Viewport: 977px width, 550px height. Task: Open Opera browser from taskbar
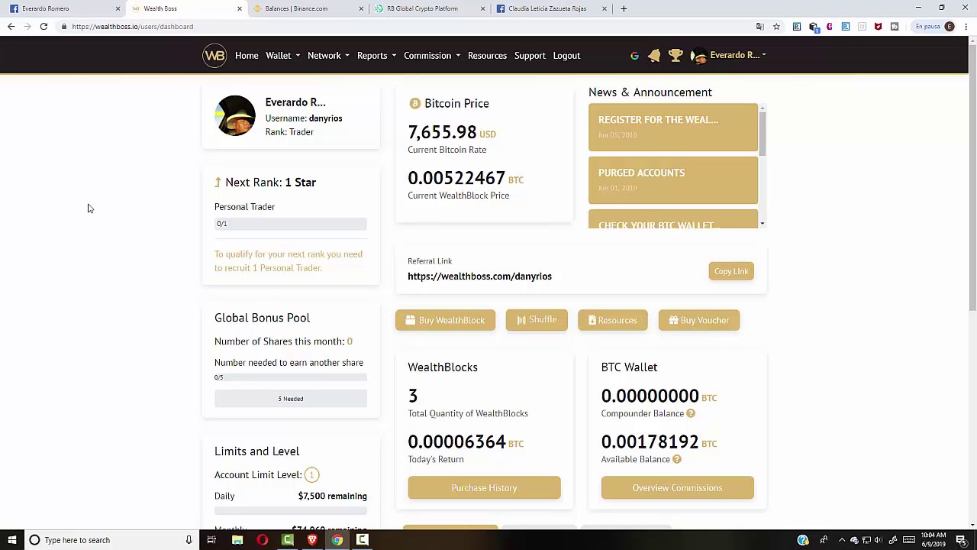click(x=263, y=540)
